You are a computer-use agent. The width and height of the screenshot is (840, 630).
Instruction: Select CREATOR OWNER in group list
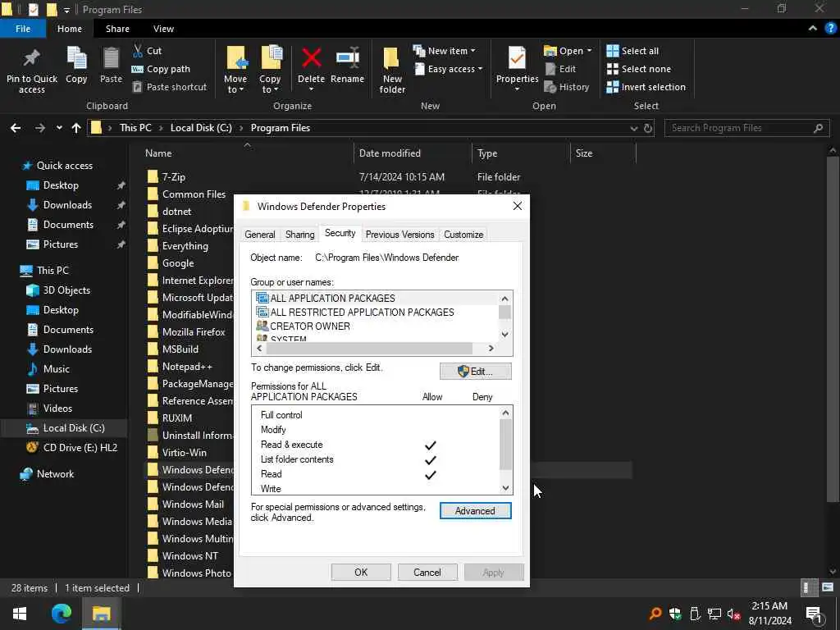click(x=309, y=326)
